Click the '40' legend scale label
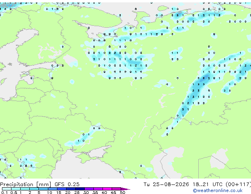The height and width of the screenshot is (194, 251). (x=104, y=192)
